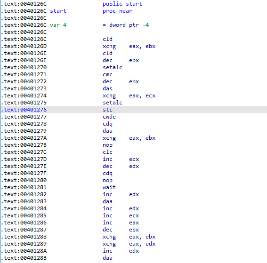Click address .text:0040128B
This screenshot has width=267, height=263.
click(24, 258)
